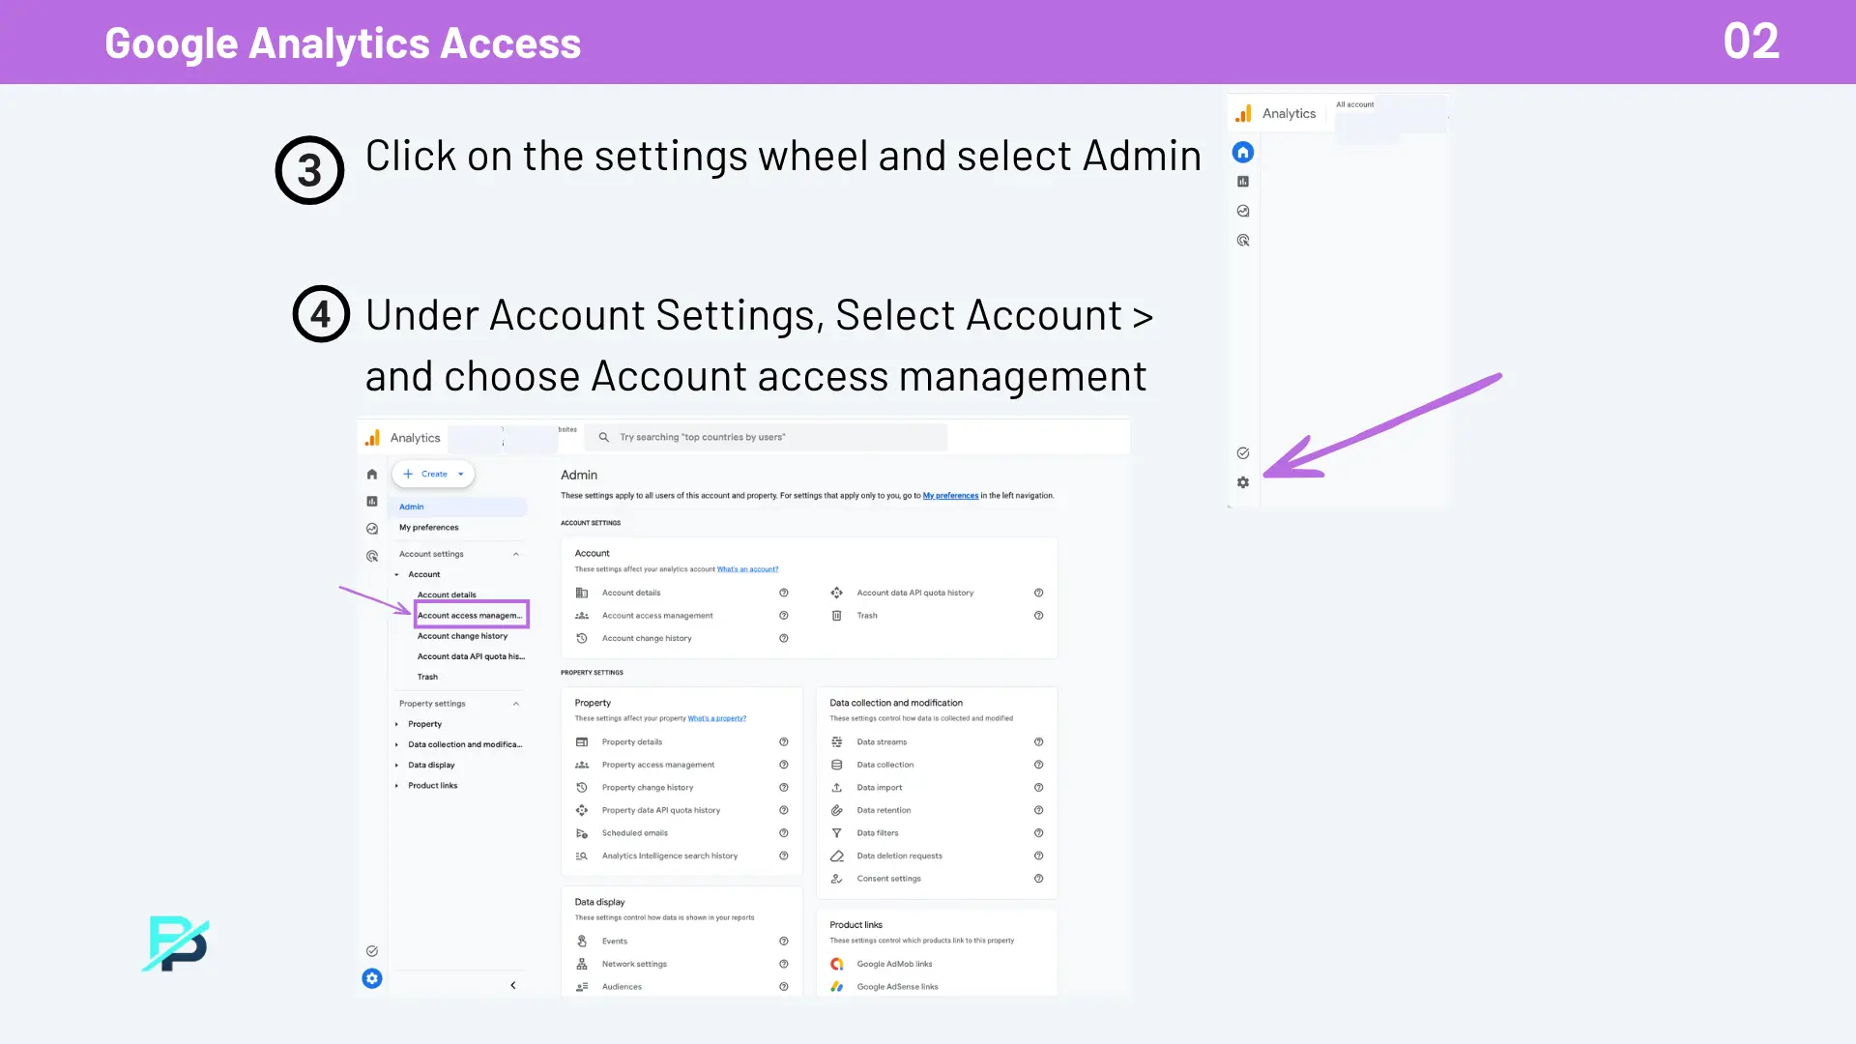Image resolution: width=1856 pixels, height=1044 pixels.
Task: Open Data streams in the Data collection card
Action: 882,742
